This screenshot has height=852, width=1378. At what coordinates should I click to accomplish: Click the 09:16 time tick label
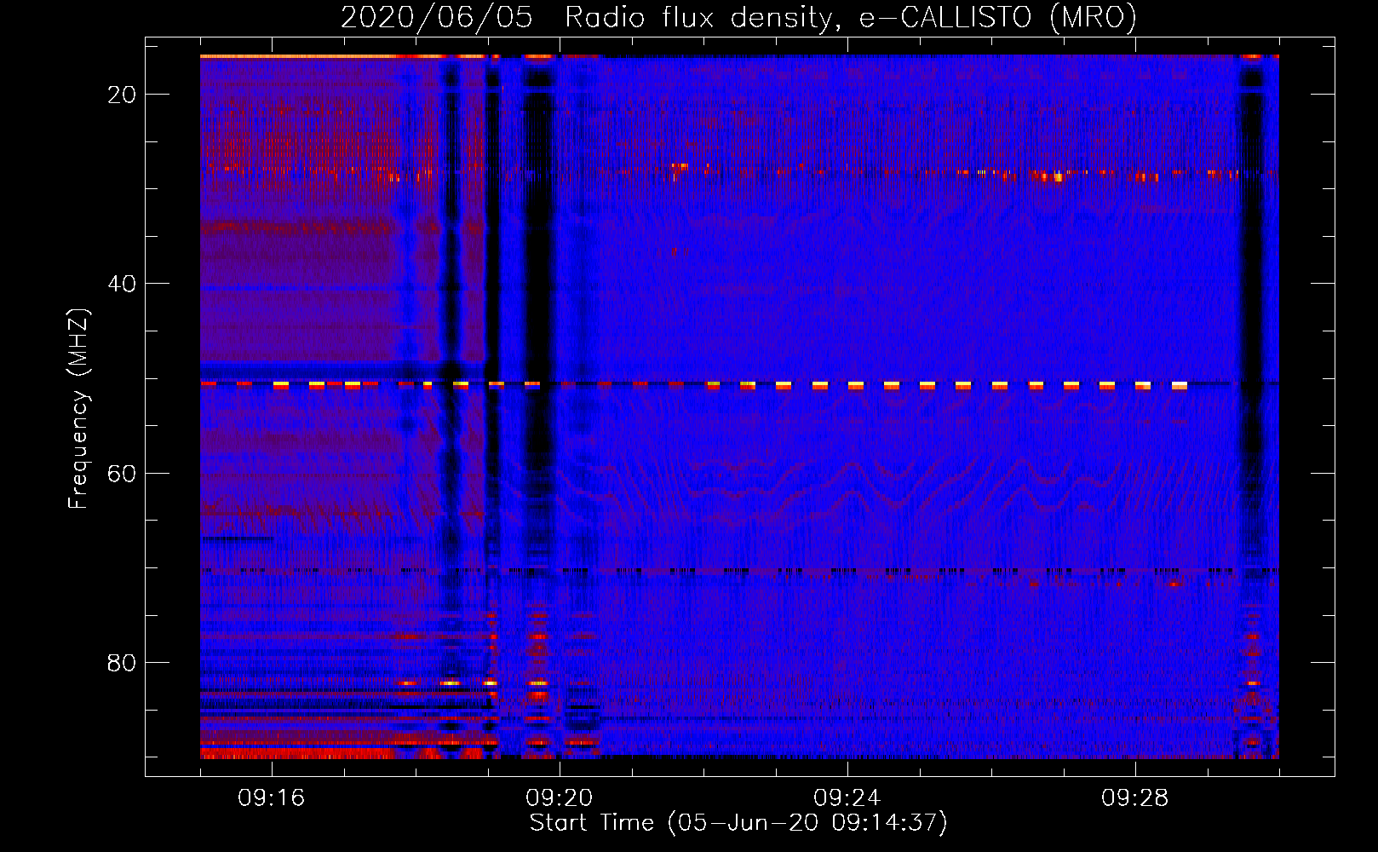[x=272, y=798]
